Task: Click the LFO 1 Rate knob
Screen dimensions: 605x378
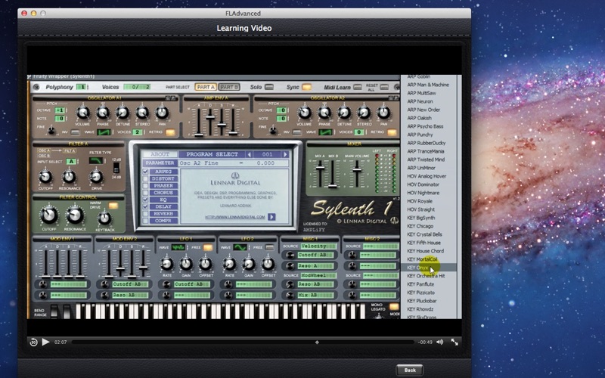Action: pos(166,264)
